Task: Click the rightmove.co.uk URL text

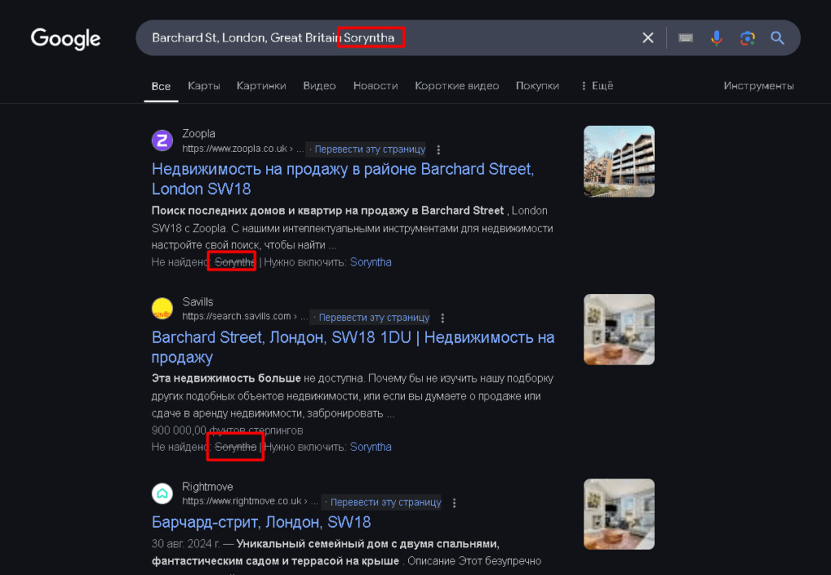Action: [250, 501]
